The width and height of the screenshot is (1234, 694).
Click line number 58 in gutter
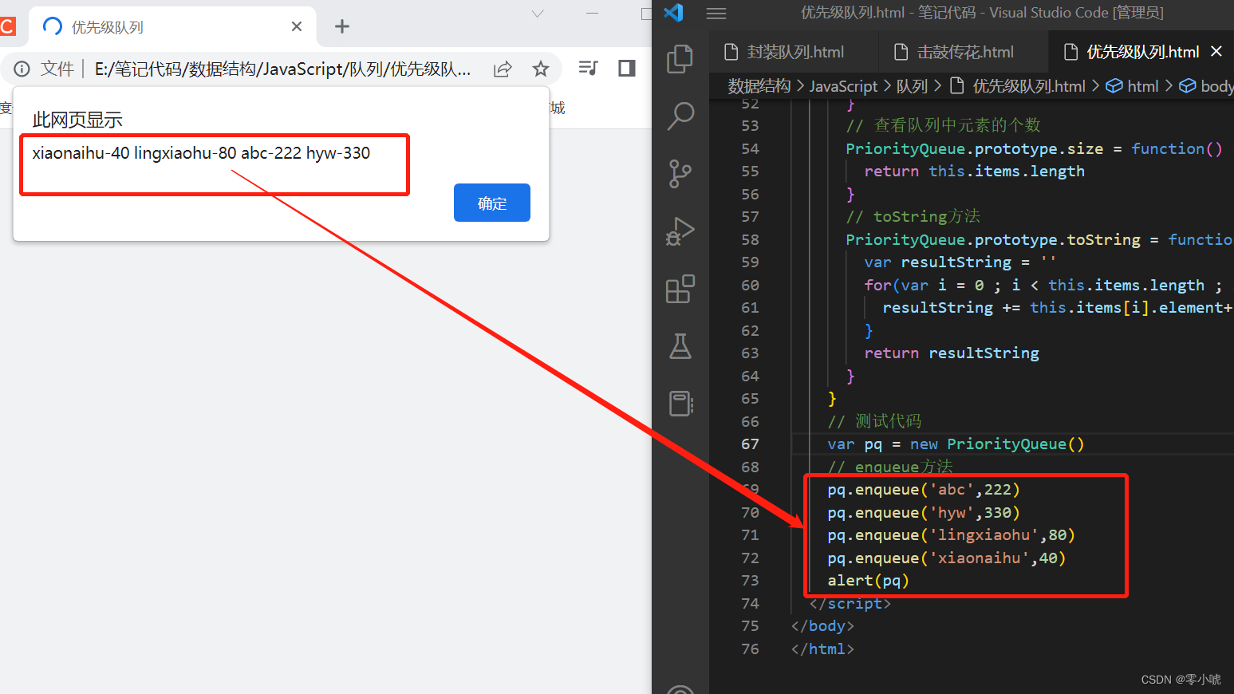pos(750,240)
